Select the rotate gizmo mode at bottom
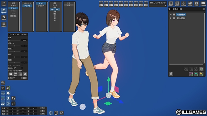The width and height of the screenshot is (207, 116). pos(56,113)
